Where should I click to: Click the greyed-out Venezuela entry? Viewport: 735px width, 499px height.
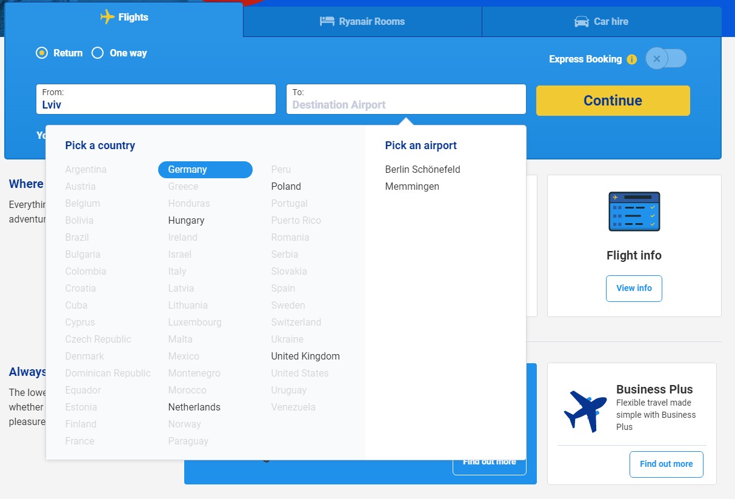pos(293,407)
